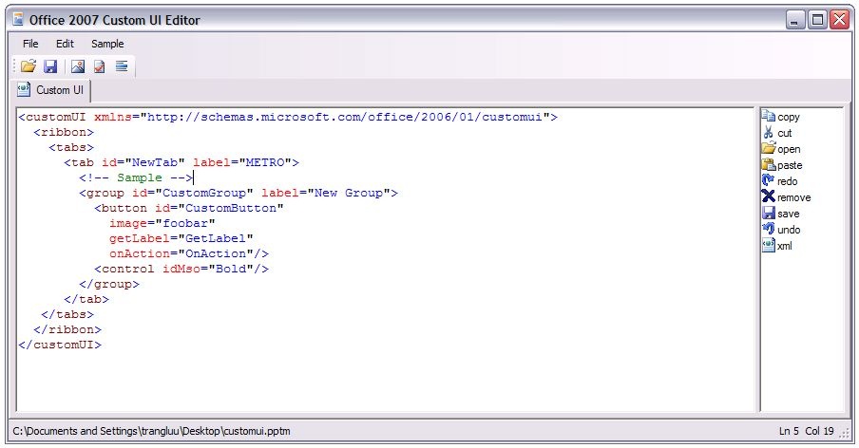Screen dimensions: 859x448
Task: Select the undo arrow icon in the image list
Action: click(769, 229)
